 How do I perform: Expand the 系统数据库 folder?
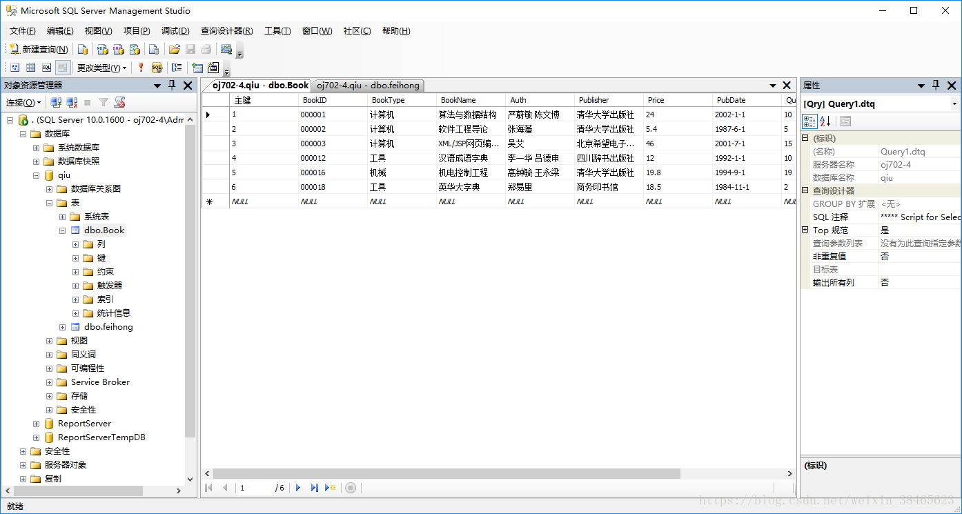[x=36, y=148]
